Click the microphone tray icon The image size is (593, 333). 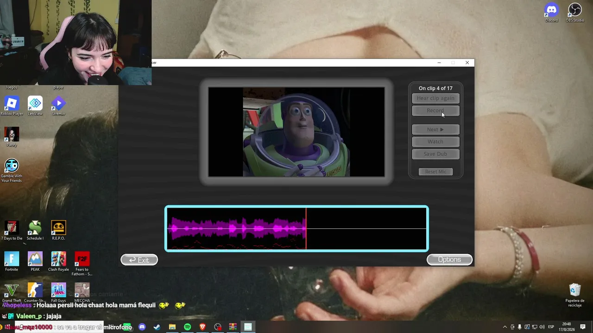coord(519,327)
